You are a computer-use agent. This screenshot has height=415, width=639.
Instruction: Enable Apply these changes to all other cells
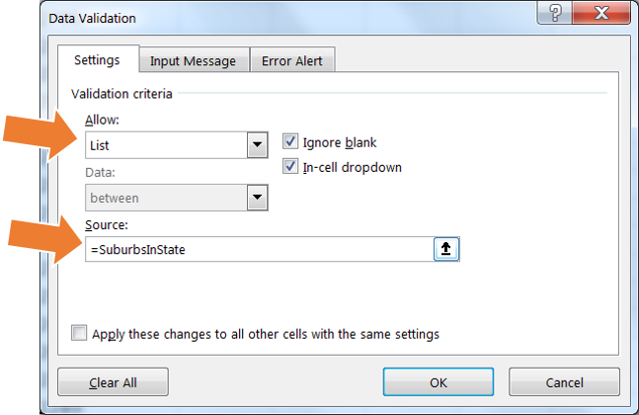79,333
